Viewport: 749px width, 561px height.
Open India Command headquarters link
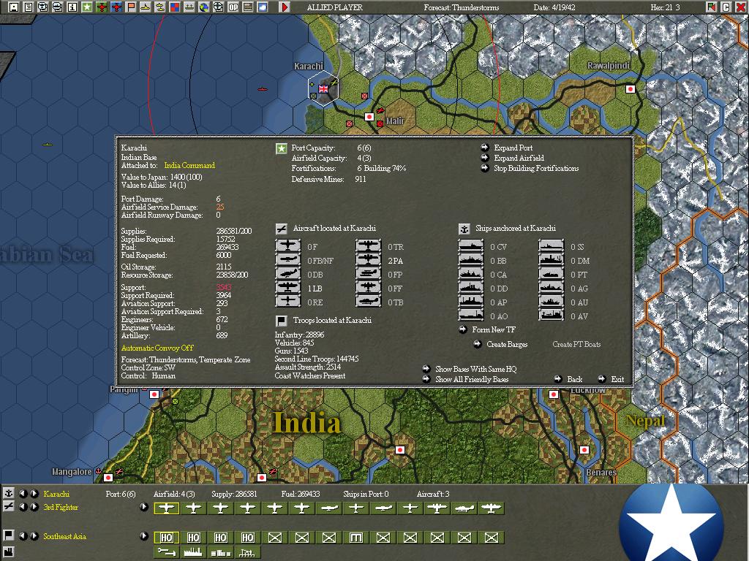click(189, 165)
